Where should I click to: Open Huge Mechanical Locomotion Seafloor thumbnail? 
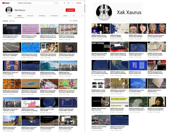49,121
